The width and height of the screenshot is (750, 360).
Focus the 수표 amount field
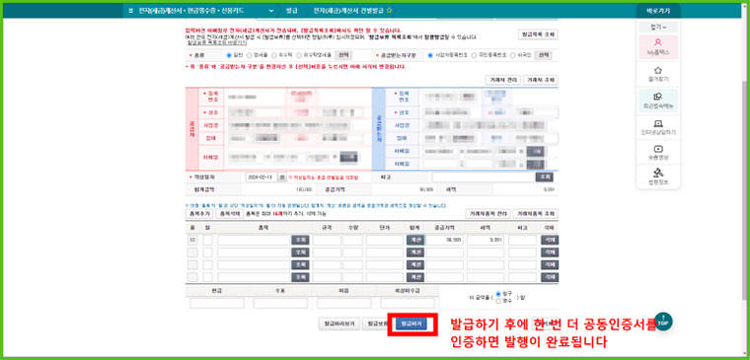point(281,303)
